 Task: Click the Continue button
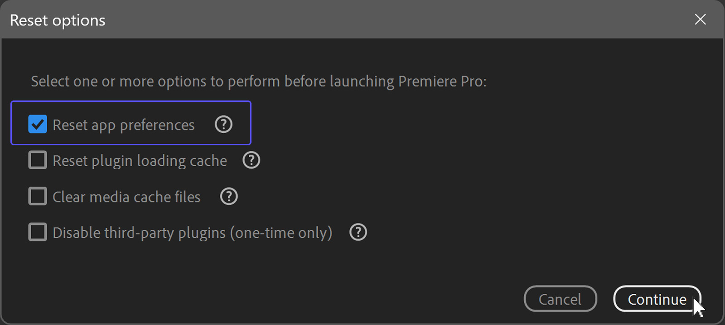(x=657, y=299)
